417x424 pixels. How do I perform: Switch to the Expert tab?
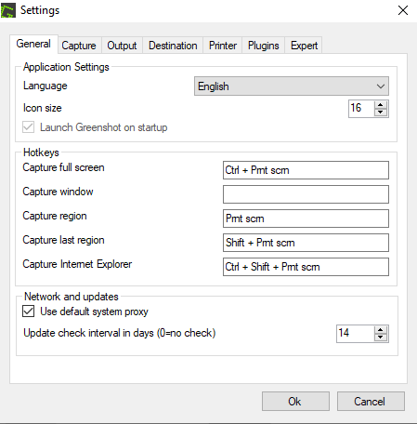(304, 46)
